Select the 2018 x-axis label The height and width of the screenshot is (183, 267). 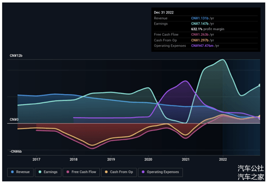(x=74, y=159)
